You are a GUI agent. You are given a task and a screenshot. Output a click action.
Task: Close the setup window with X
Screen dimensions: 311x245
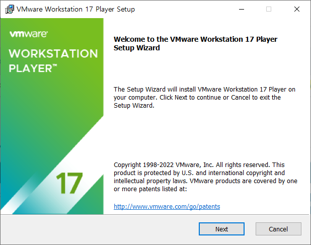pyautogui.click(x=297, y=9)
